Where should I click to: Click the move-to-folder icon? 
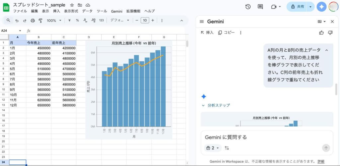80,5
